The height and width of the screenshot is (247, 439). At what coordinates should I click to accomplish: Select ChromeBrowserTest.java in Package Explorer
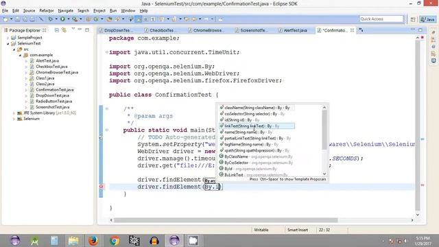pos(57,73)
